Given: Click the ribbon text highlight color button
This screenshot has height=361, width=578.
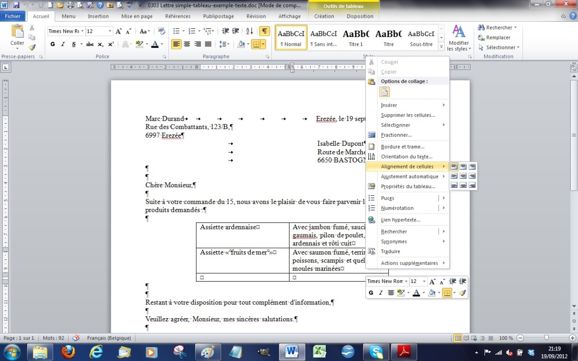Looking at the screenshot, I should point(139,44).
